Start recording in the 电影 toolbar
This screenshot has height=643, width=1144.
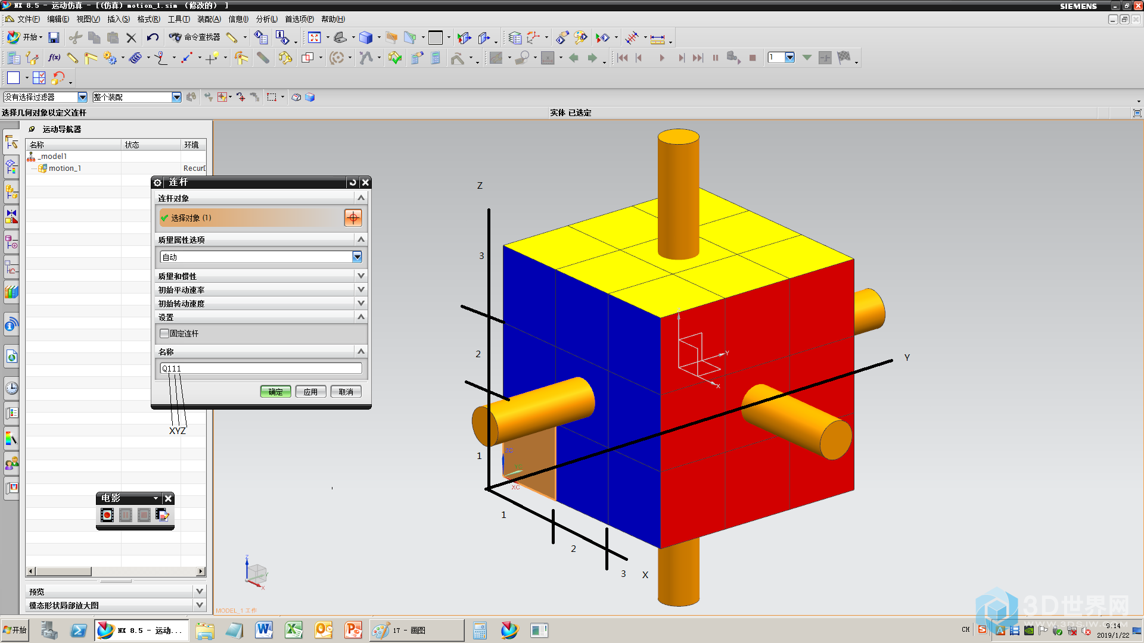pos(107,515)
